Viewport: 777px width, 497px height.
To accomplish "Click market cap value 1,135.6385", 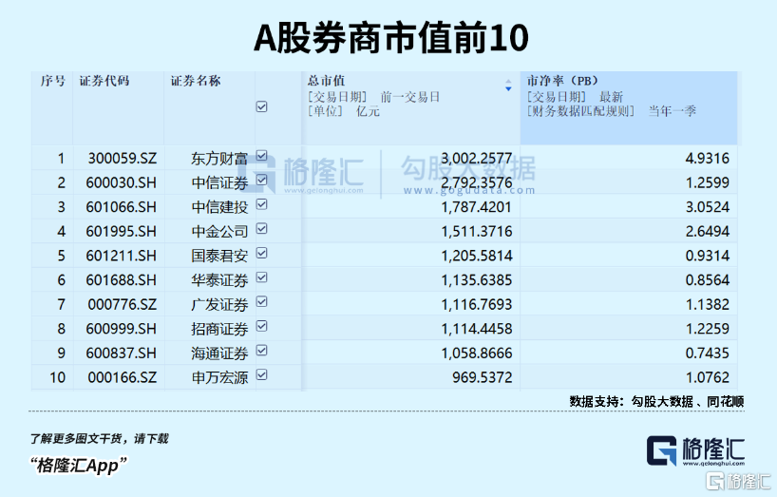I will point(477,280).
